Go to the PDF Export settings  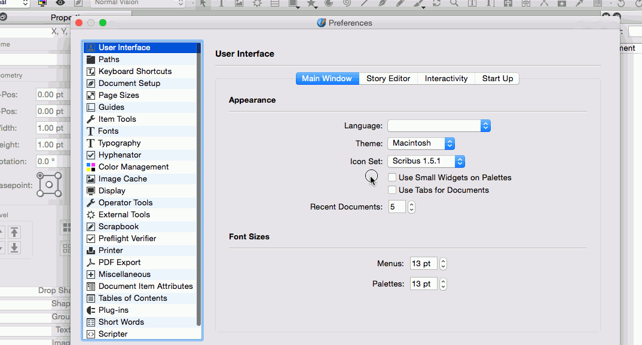point(120,262)
